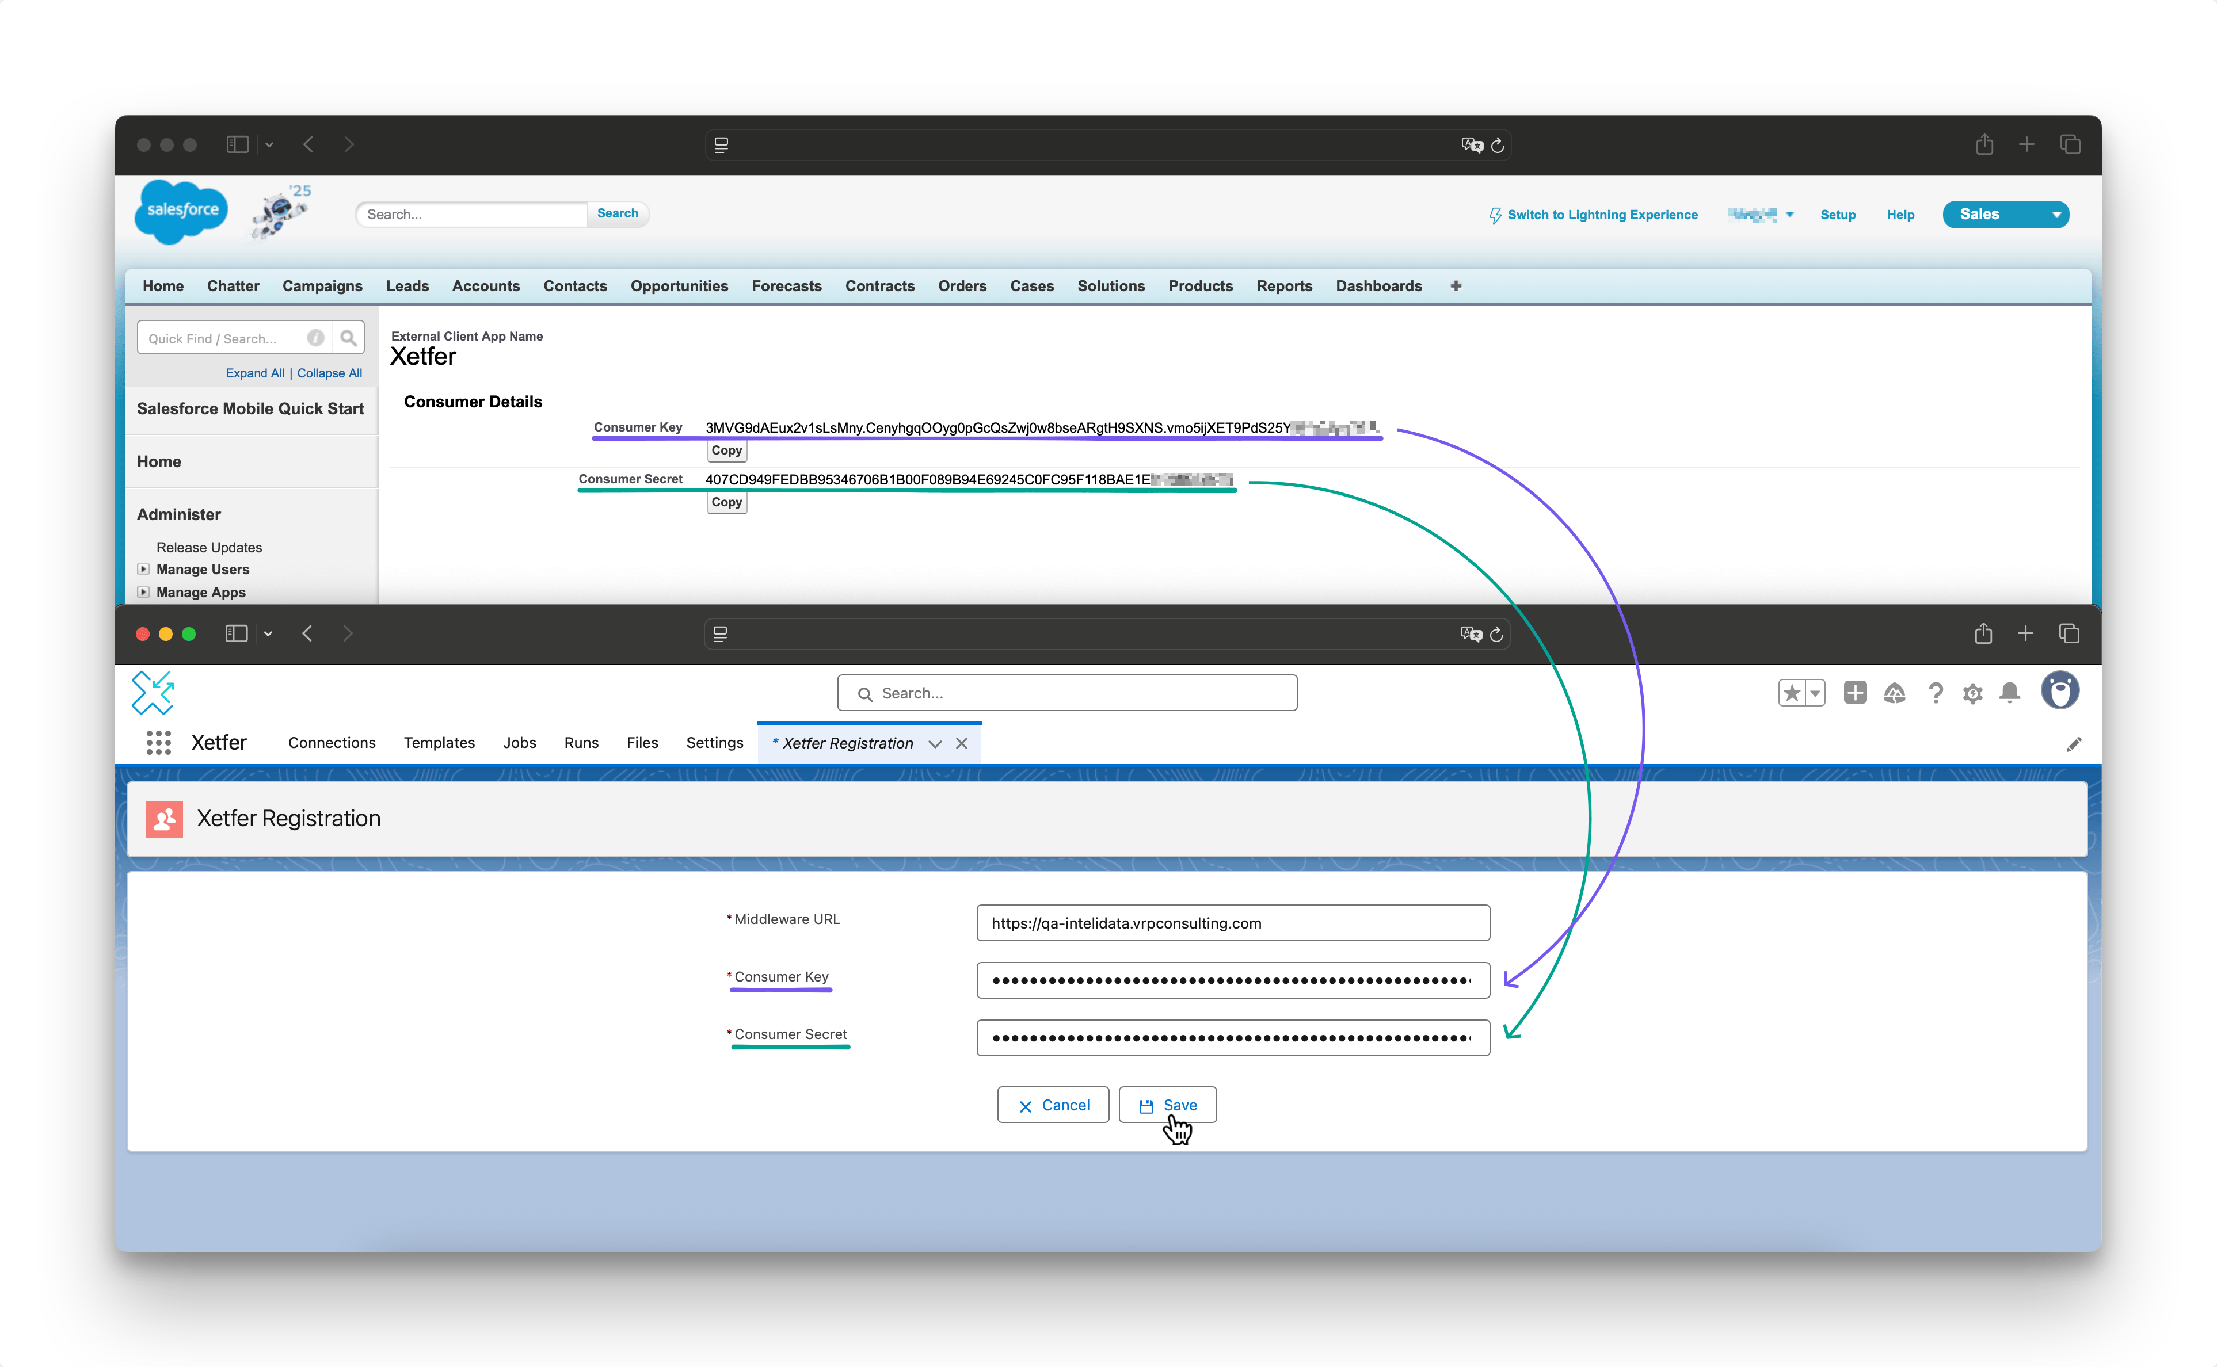Image resolution: width=2217 pixels, height=1367 pixels.
Task: Open the user name dropdown menu
Action: (x=1759, y=215)
